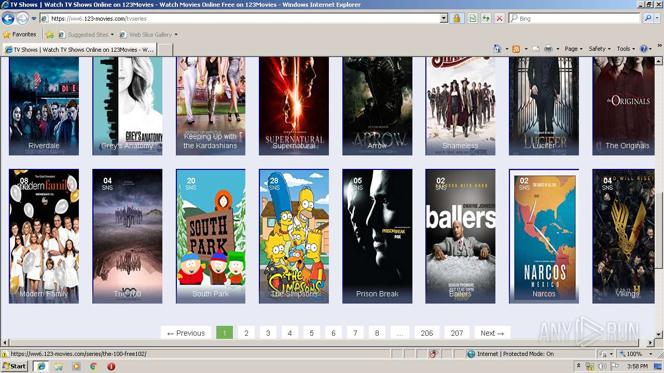Click the Help question mark icon
The image size is (664, 373).
[644, 49]
